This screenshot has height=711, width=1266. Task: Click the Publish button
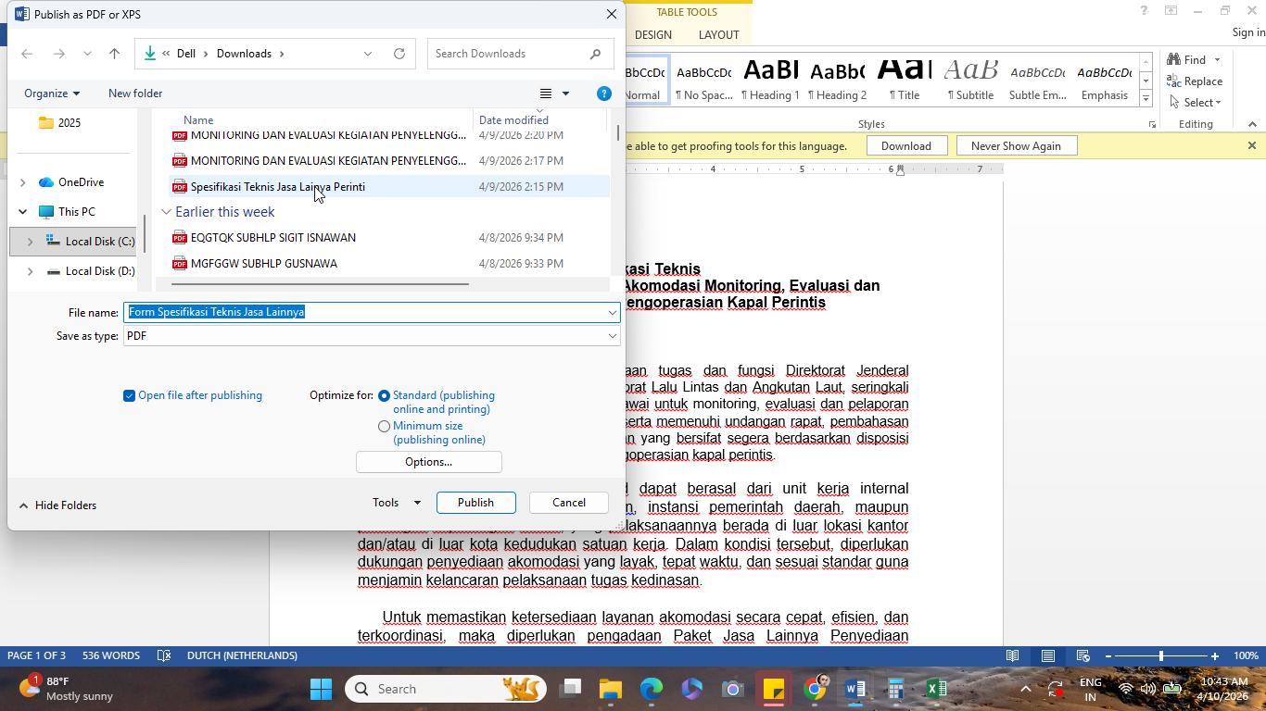(x=475, y=503)
